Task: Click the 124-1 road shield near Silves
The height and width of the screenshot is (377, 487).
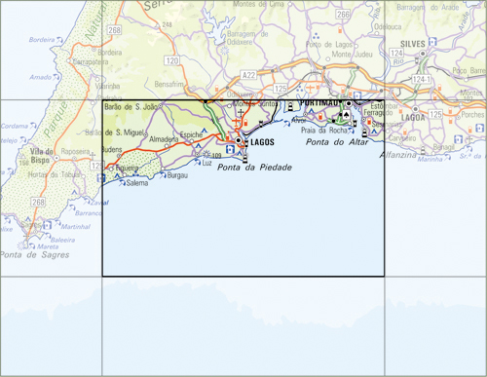Action: 421,79
